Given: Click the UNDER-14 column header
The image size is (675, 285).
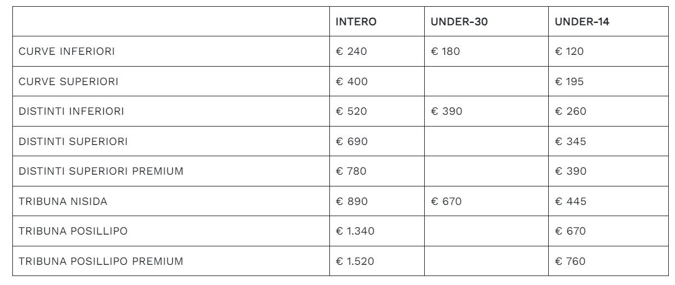Looking at the screenshot, I should pyautogui.click(x=582, y=22).
